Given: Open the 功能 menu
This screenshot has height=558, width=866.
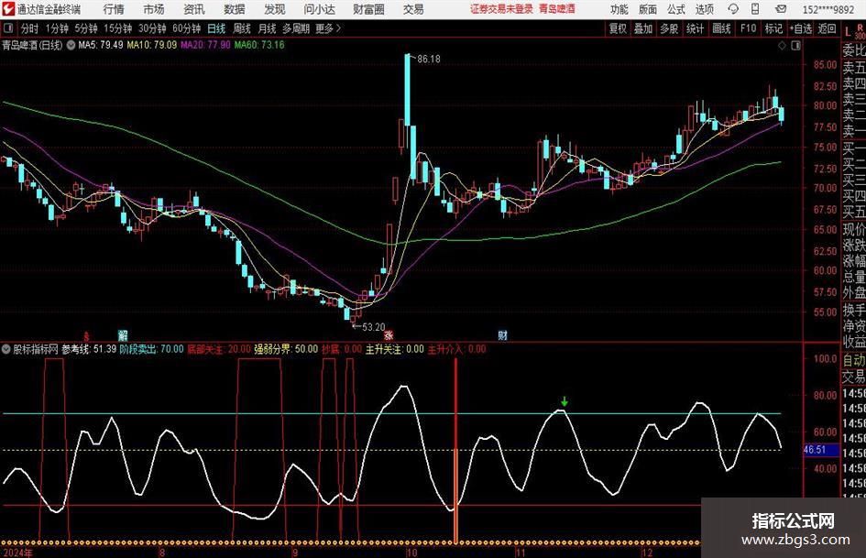Looking at the screenshot, I should click(x=619, y=9).
